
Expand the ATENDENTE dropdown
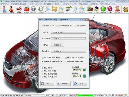click(85, 39)
